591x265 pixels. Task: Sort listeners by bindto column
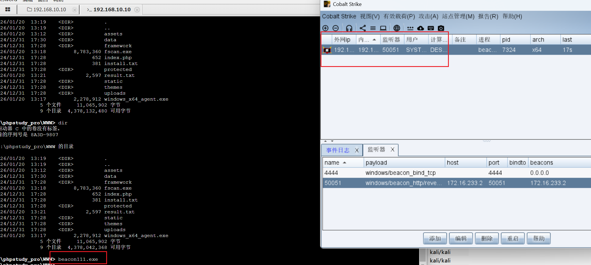point(518,163)
